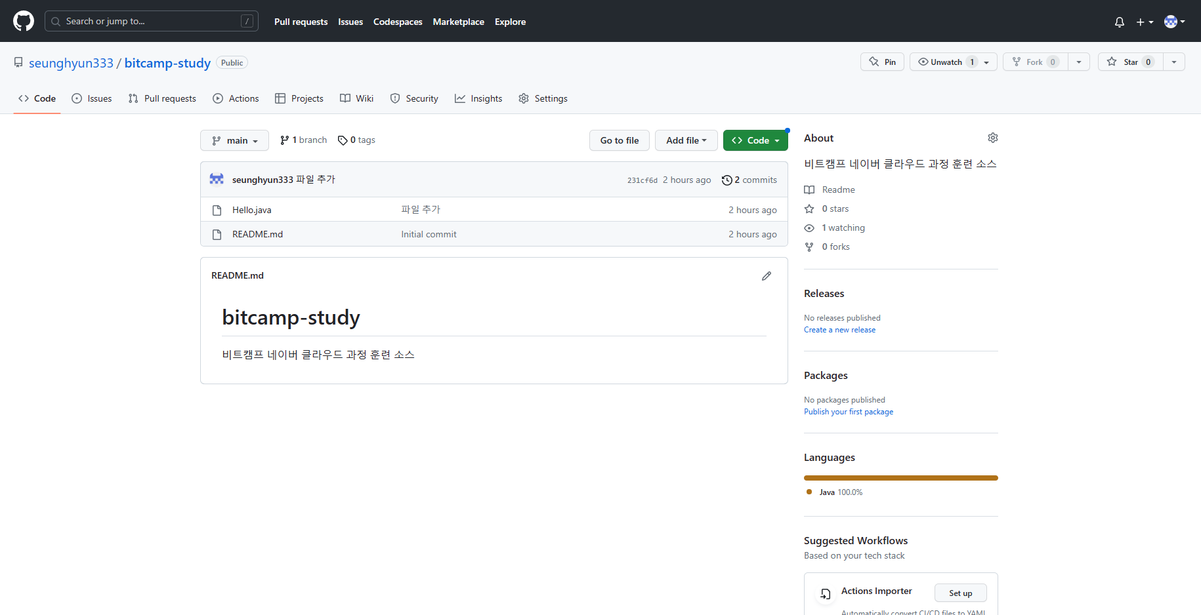This screenshot has height=615, width=1201.
Task: Click Create a new release
Action: (839, 330)
